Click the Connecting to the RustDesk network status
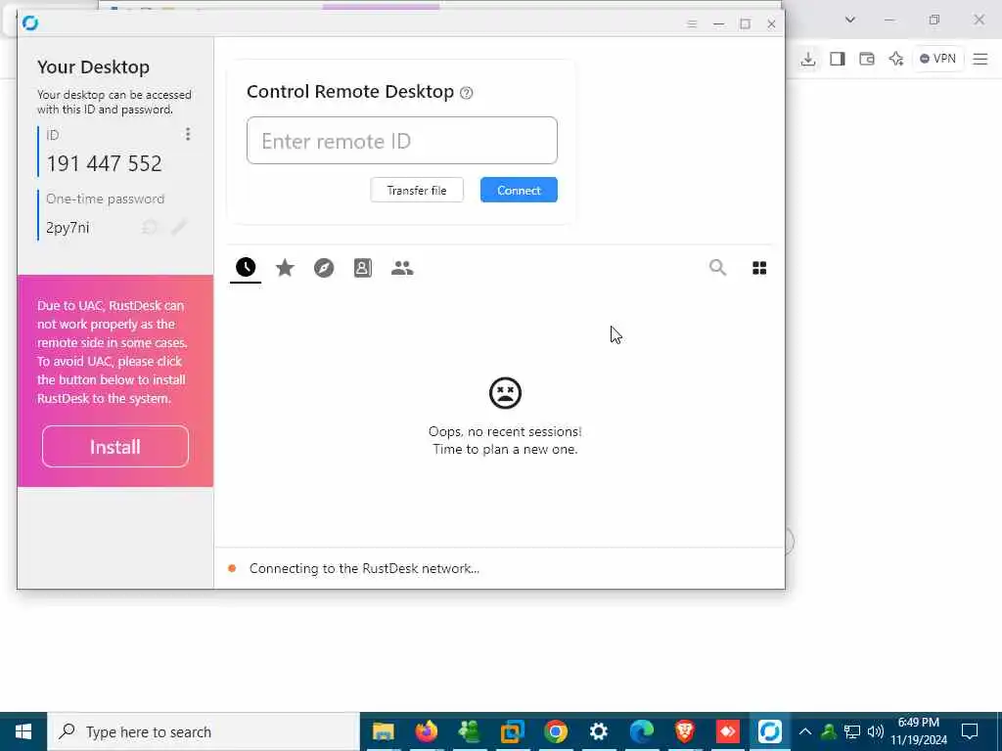 364,568
